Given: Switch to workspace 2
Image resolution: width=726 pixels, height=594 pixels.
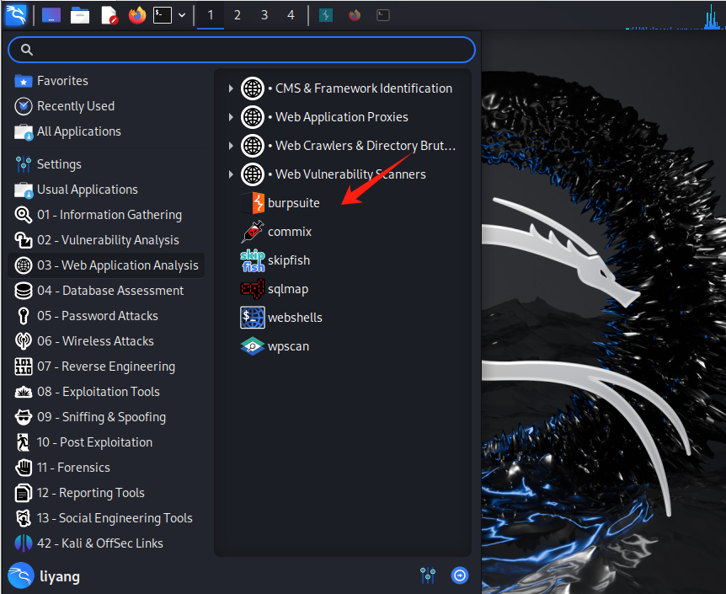Looking at the screenshot, I should [237, 15].
